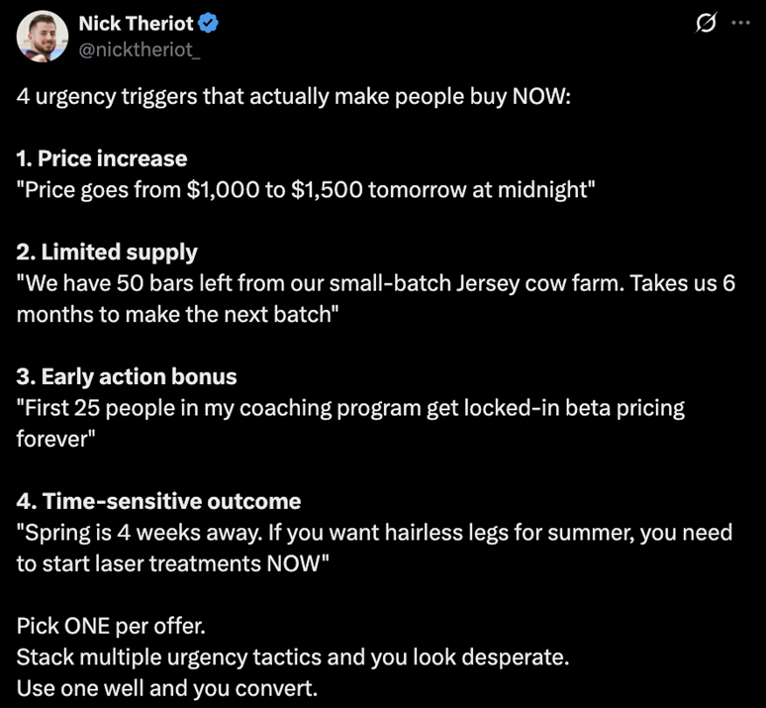Click the '4 urgency triggers' opening line

click(294, 96)
